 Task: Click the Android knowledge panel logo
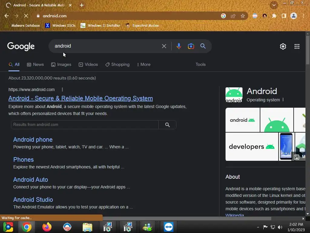(234, 95)
